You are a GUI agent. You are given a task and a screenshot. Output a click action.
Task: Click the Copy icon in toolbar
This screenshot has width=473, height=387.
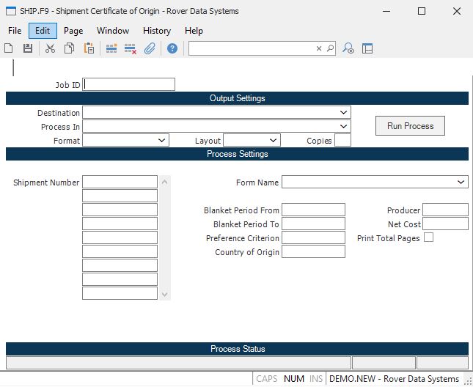point(69,48)
